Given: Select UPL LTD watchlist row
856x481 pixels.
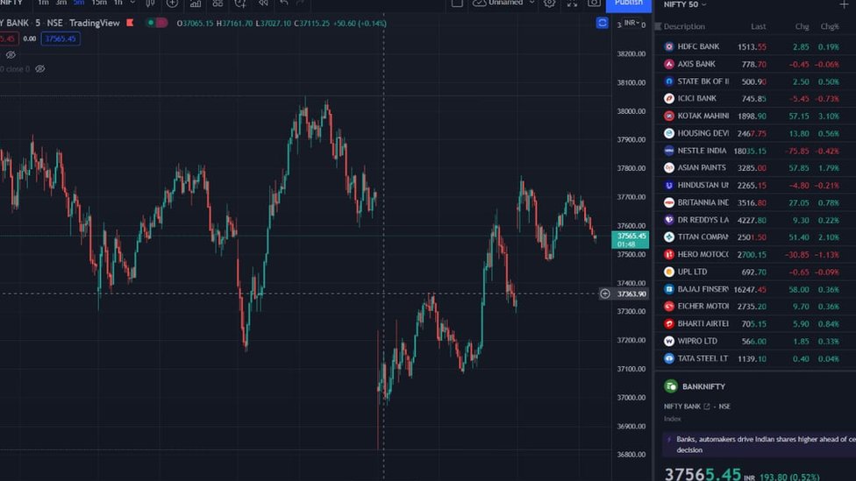Looking at the screenshot, I should (755, 272).
